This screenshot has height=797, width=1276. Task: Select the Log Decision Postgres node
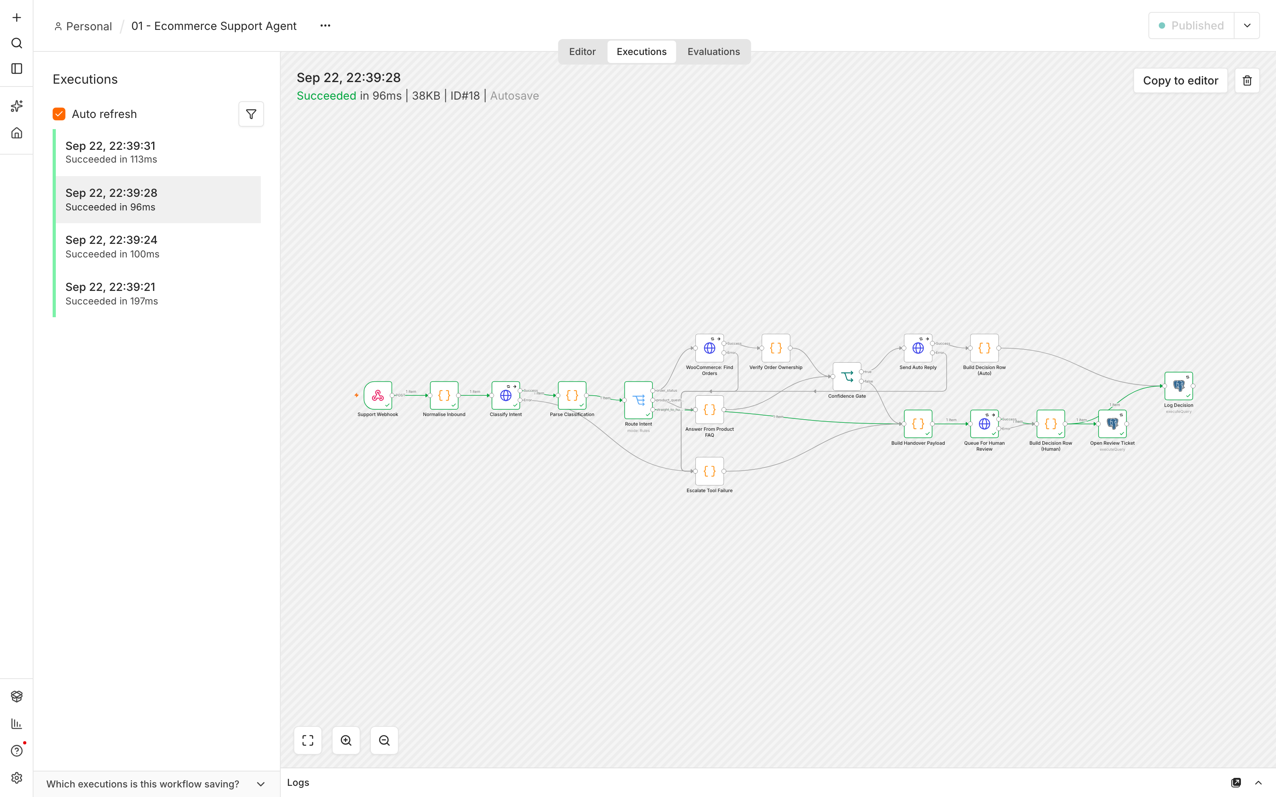(1178, 386)
